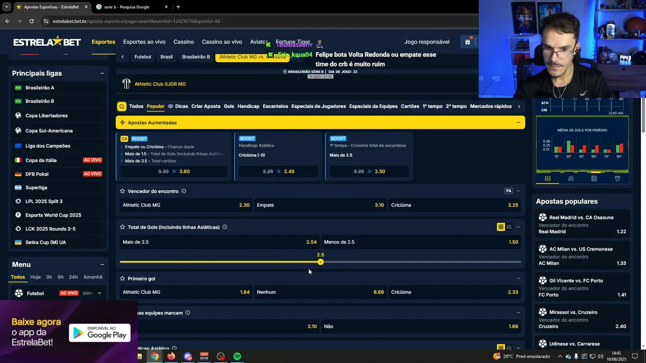
Task: Expand the Futebol menu chevron
Action: tap(99, 293)
